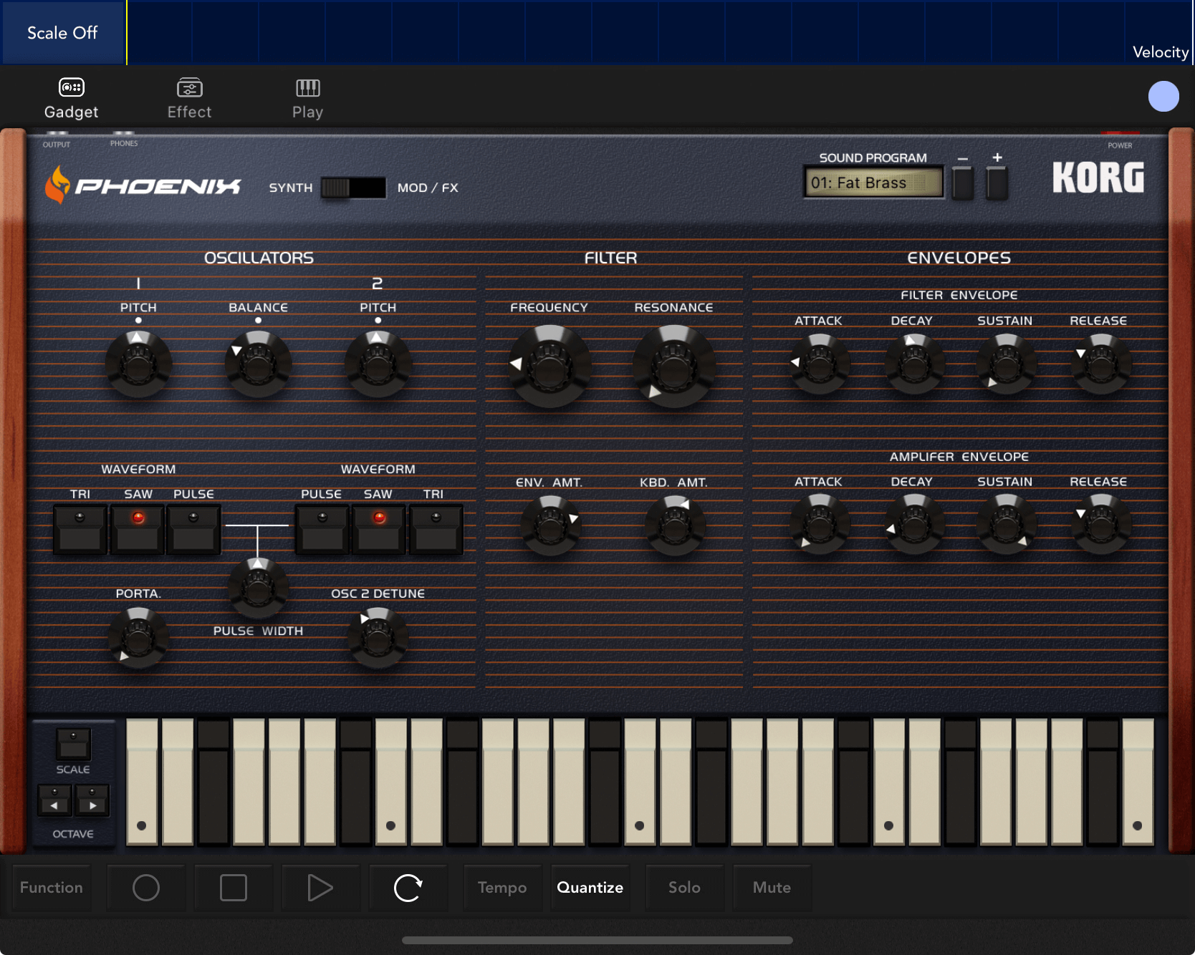Play the first dotted white key

click(x=142, y=782)
